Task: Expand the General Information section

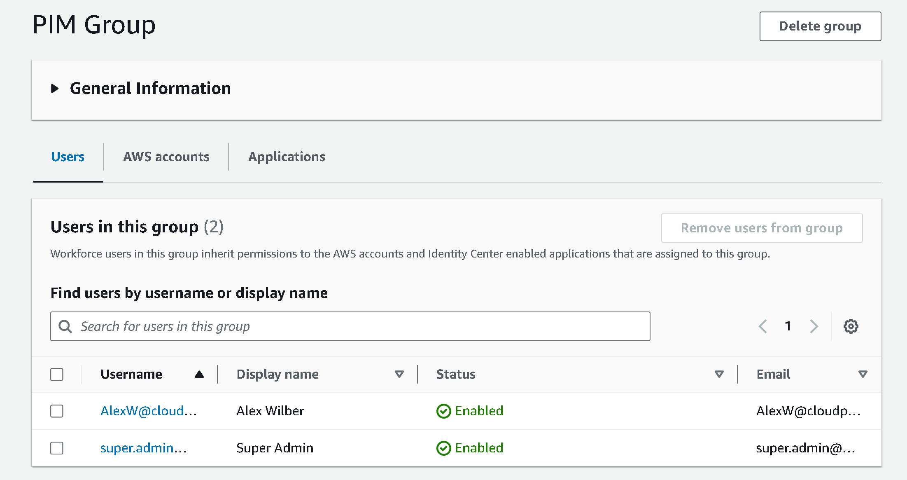Action: [55, 89]
